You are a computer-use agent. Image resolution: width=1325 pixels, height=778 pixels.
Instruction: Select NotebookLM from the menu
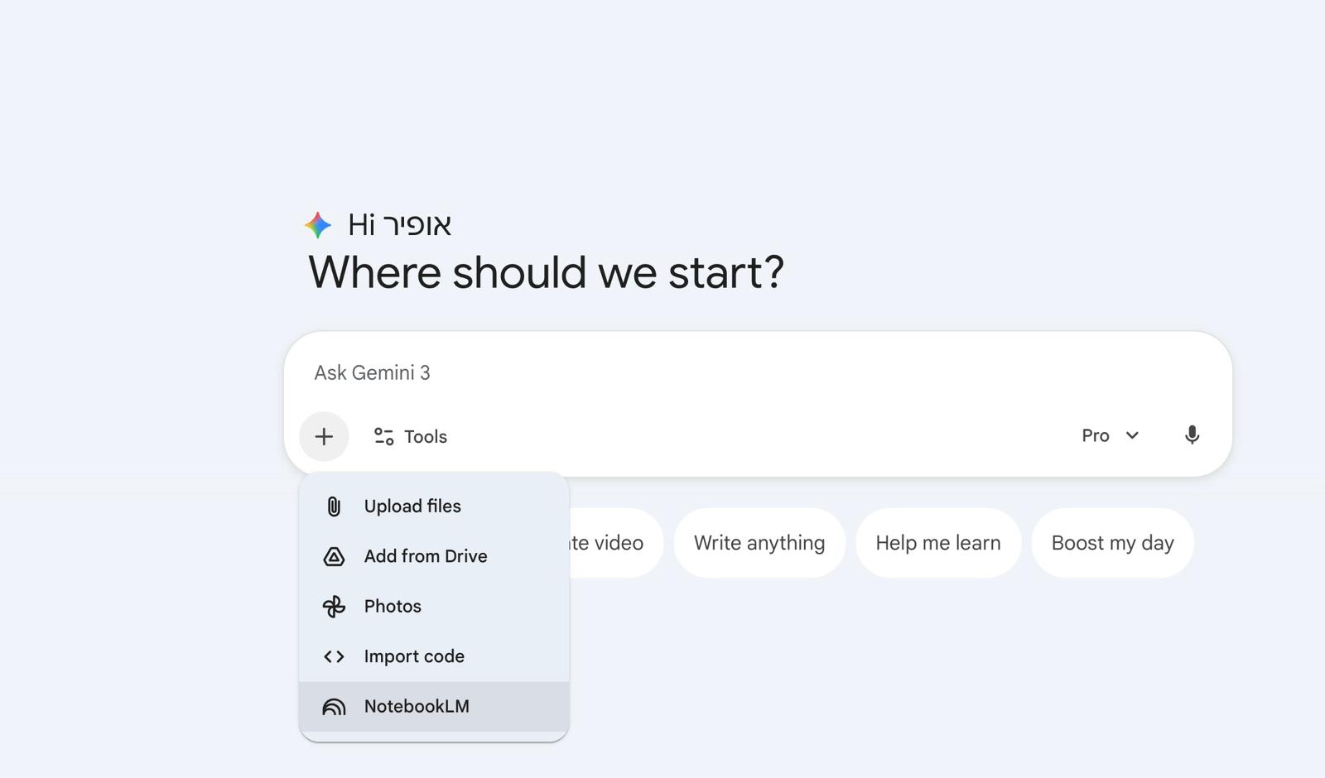[417, 707]
